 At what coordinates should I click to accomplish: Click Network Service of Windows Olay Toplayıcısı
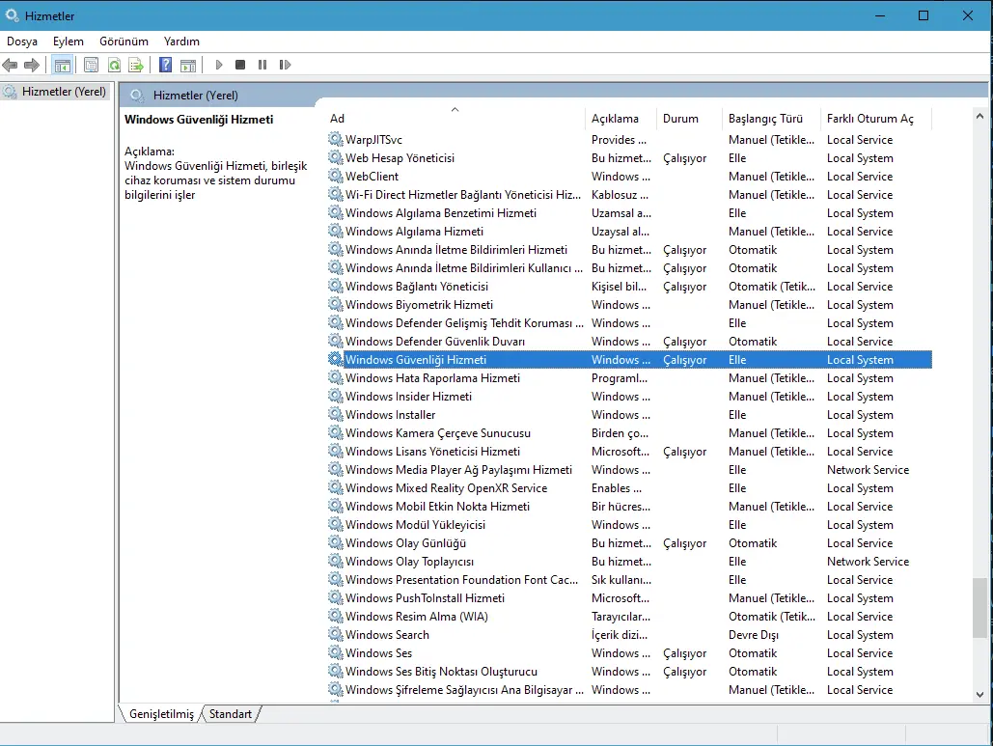[868, 562]
